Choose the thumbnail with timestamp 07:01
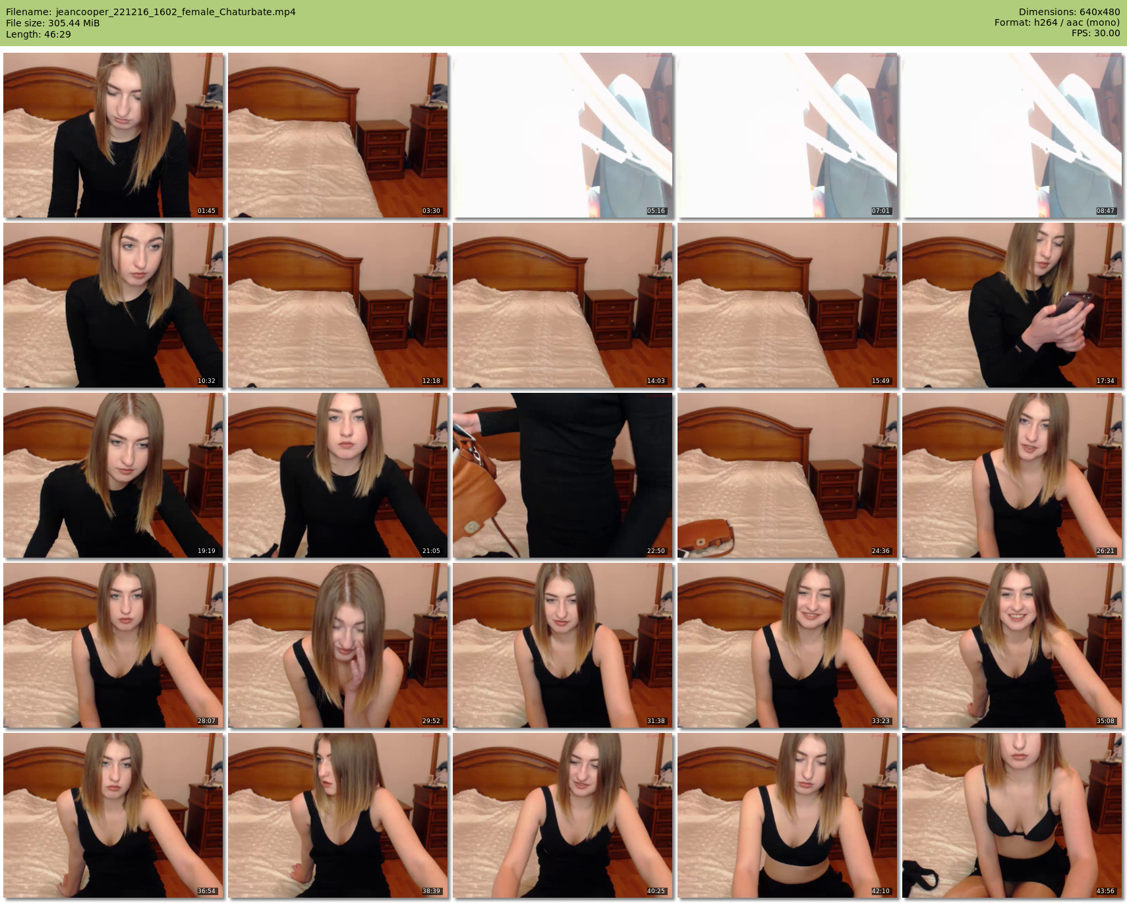This screenshot has height=903, width=1127. 788,135
